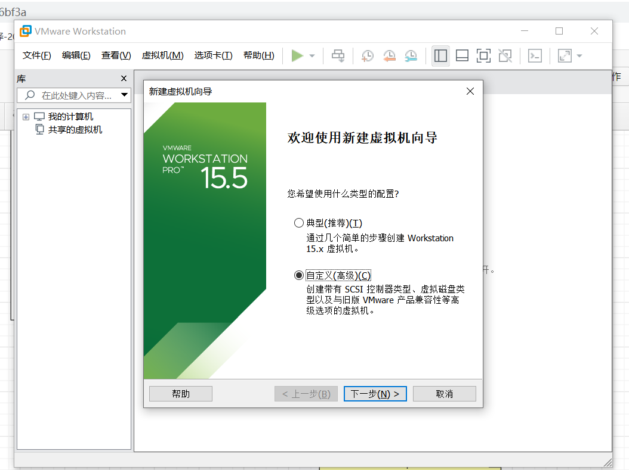The image size is (629, 470).
Task: Toggle the Library sidebar view icon
Action: point(440,55)
